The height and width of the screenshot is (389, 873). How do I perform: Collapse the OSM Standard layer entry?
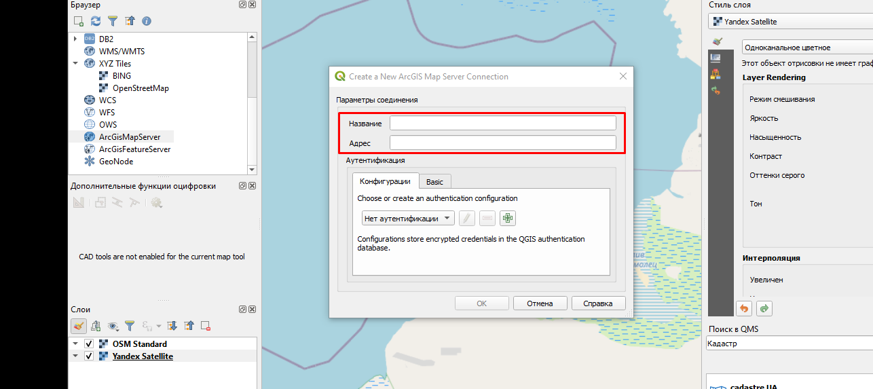tap(75, 344)
